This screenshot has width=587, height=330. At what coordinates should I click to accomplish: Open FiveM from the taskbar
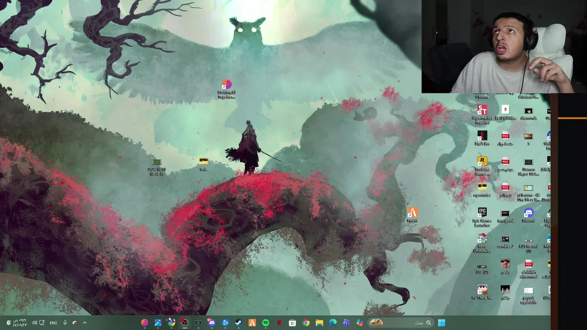pos(252,323)
